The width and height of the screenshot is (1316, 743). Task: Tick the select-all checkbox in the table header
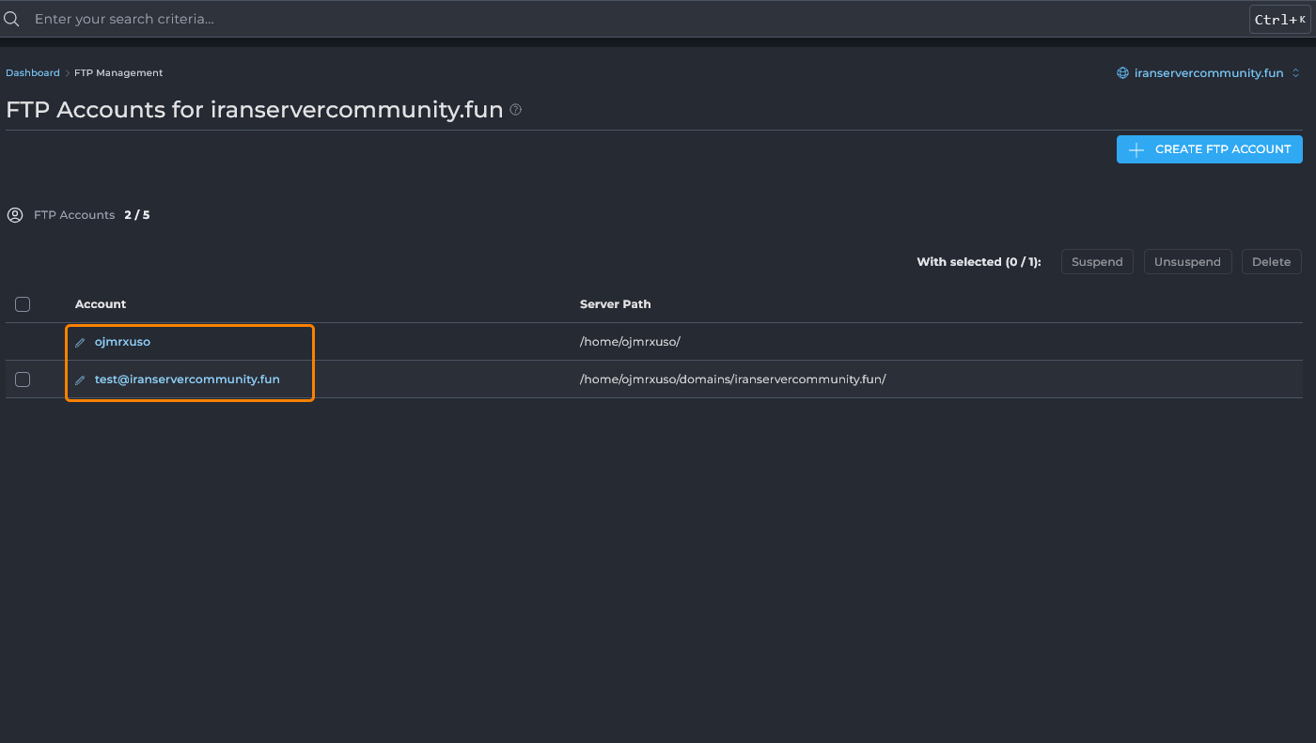click(x=23, y=304)
